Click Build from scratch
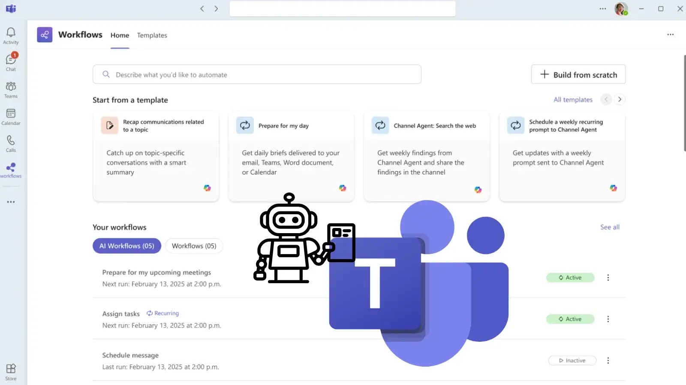The height and width of the screenshot is (385, 686). [x=578, y=74]
